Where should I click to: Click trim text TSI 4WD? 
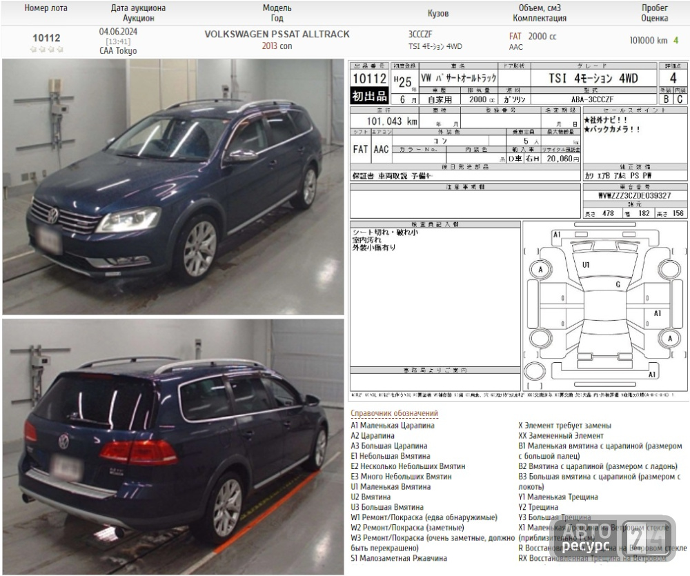[x=435, y=46]
